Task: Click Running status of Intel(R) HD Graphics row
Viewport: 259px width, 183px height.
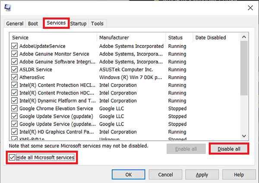Action: click(x=177, y=132)
